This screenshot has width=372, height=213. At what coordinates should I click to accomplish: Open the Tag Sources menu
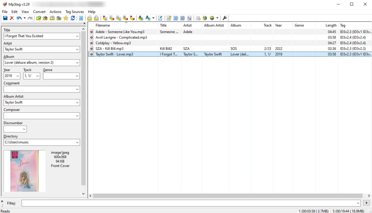point(74,12)
